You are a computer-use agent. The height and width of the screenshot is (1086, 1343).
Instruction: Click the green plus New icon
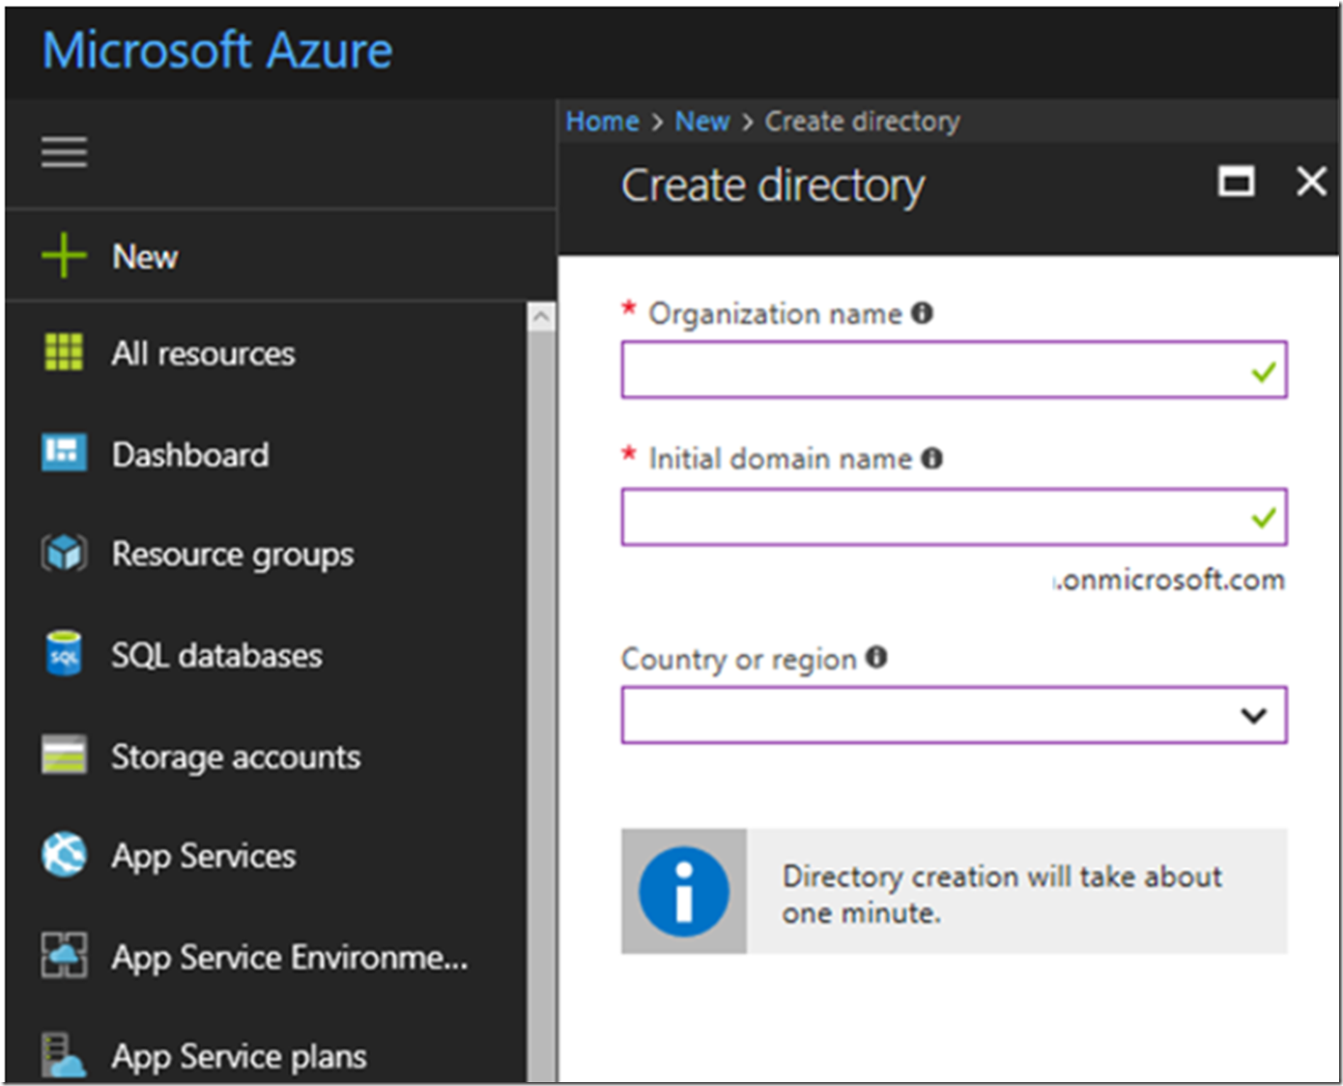pos(64,255)
